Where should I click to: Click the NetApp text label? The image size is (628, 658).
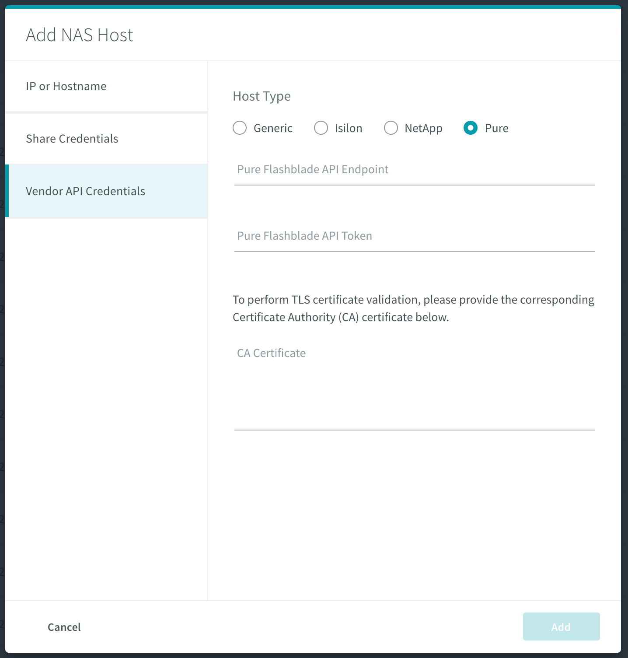pos(423,128)
